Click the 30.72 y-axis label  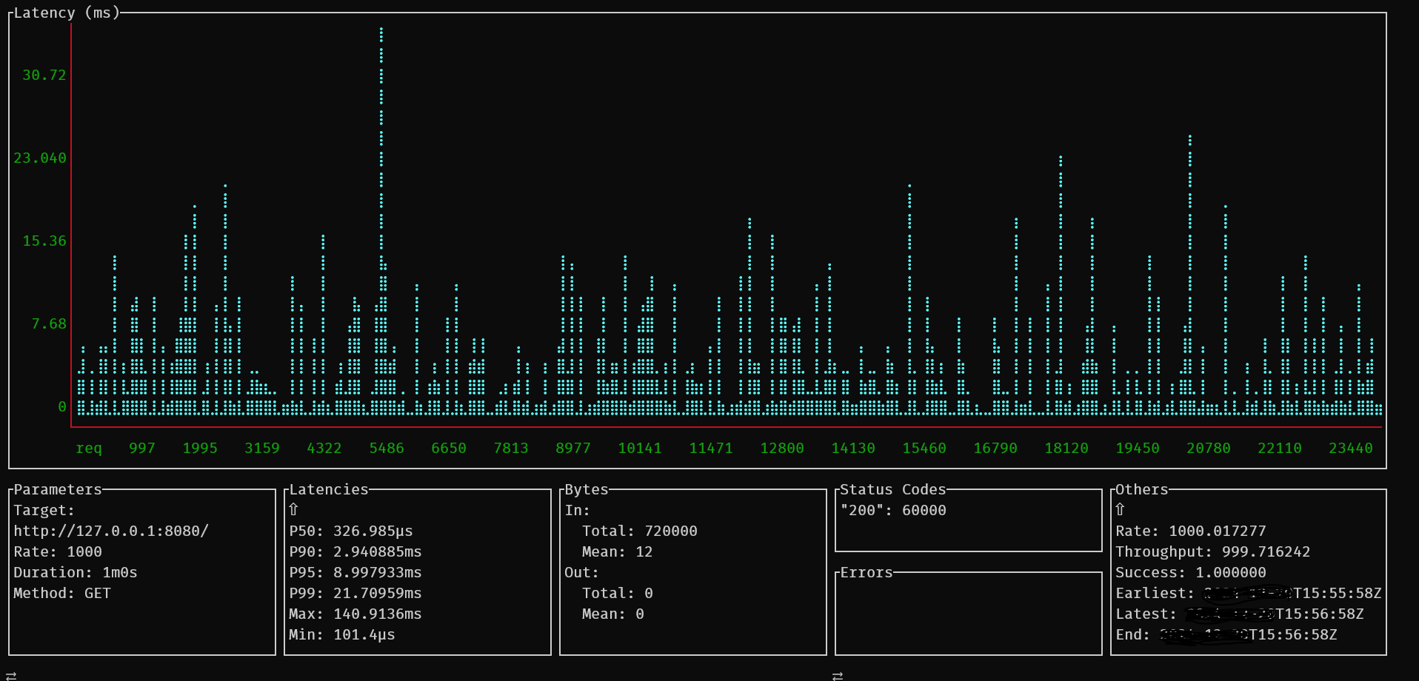(x=44, y=75)
